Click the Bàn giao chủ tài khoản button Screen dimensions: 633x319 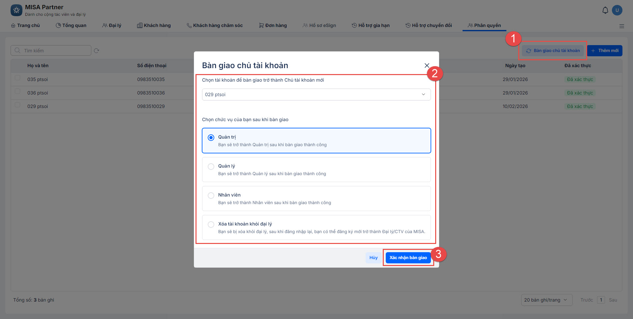553,51
